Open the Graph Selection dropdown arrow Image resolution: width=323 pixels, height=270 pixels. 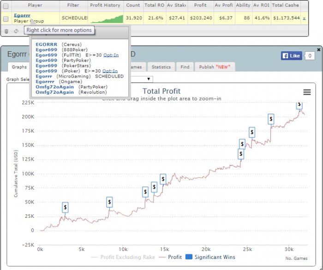[149, 79]
